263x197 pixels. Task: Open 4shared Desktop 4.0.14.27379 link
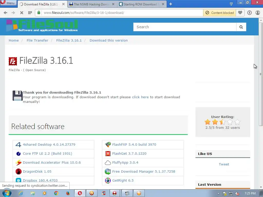pyautogui.click(x=49, y=145)
